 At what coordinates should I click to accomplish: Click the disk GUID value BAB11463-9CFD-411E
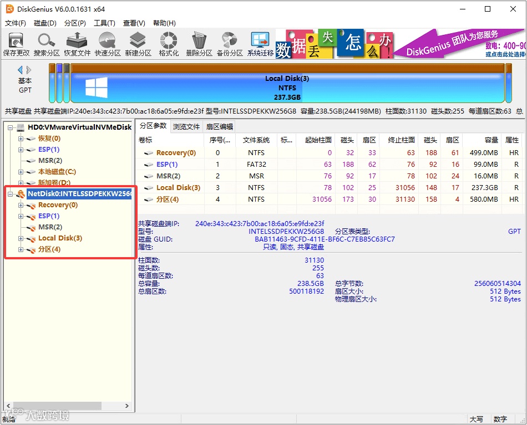point(325,239)
